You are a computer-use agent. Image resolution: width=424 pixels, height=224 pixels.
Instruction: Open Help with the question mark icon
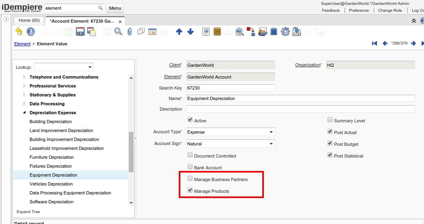click(30, 32)
